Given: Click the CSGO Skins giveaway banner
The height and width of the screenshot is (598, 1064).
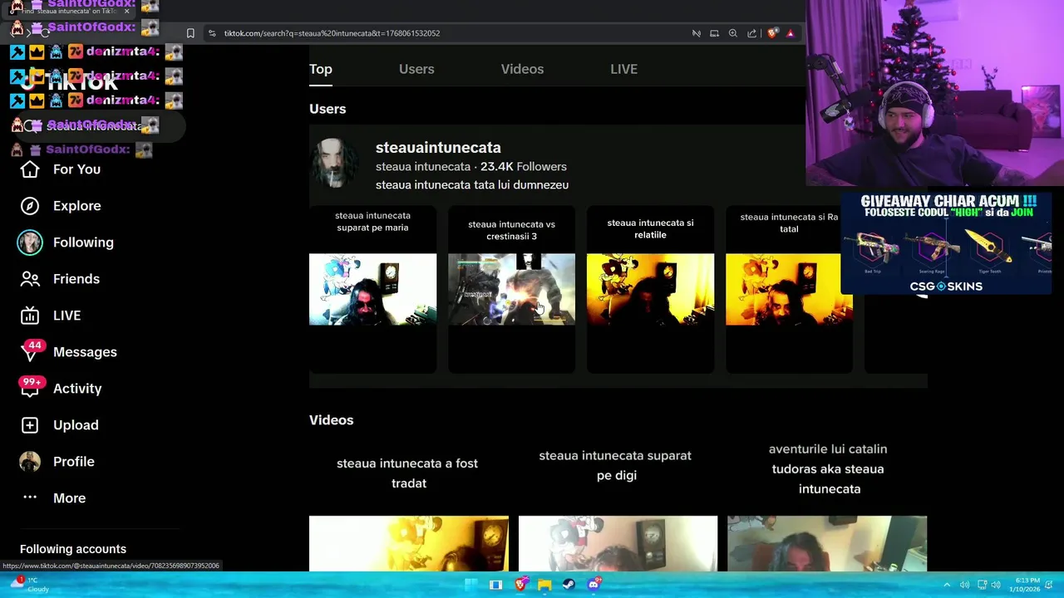Looking at the screenshot, I should 946,243.
